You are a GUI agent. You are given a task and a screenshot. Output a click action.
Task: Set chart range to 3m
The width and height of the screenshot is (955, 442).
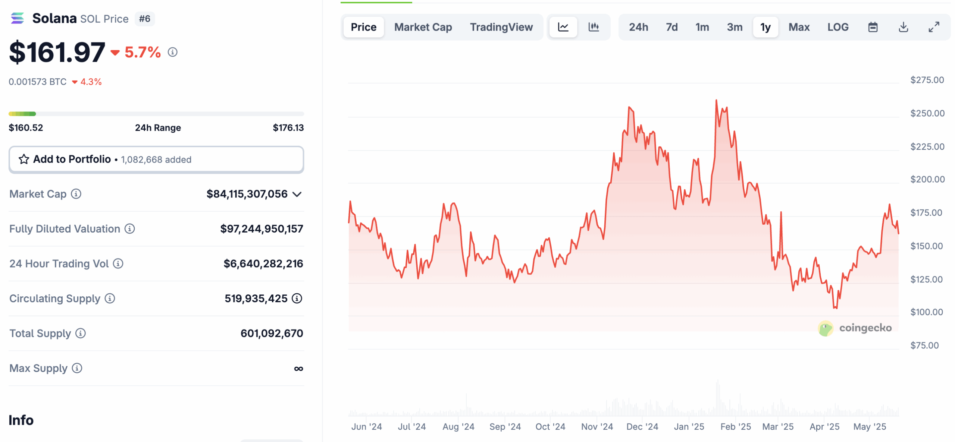[735, 27]
